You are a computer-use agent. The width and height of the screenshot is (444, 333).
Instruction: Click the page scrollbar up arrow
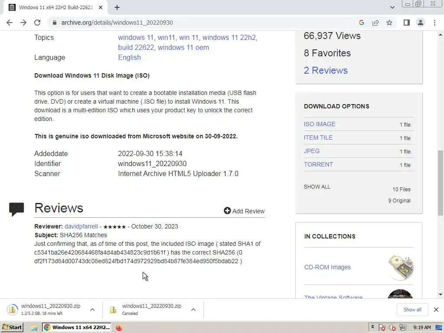(x=441, y=35)
